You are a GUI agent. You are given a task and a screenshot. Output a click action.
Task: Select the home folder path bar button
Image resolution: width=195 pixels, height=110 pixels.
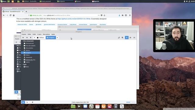click(41, 38)
